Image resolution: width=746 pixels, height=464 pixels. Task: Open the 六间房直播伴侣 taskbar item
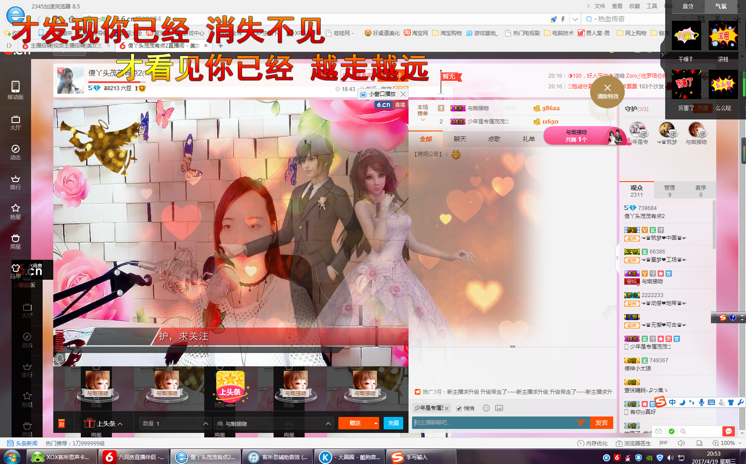(x=134, y=457)
